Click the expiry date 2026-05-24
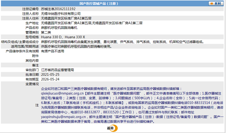Image resolution: width=226 pixels, height=133 pixels. pyautogui.click(x=50, y=79)
